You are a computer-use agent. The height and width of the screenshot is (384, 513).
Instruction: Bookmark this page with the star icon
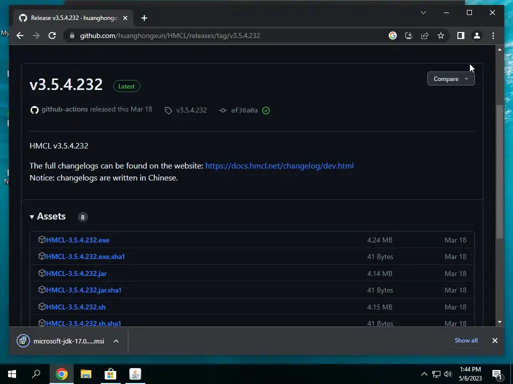point(441,35)
